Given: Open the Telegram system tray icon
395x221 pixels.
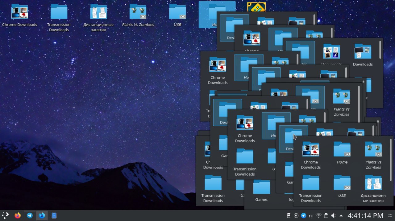Looking at the screenshot, I should 303,215.
